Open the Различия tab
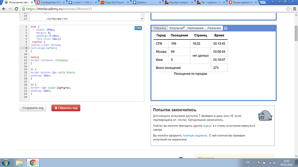The width and height of the screenshot is (298, 167). [214, 28]
